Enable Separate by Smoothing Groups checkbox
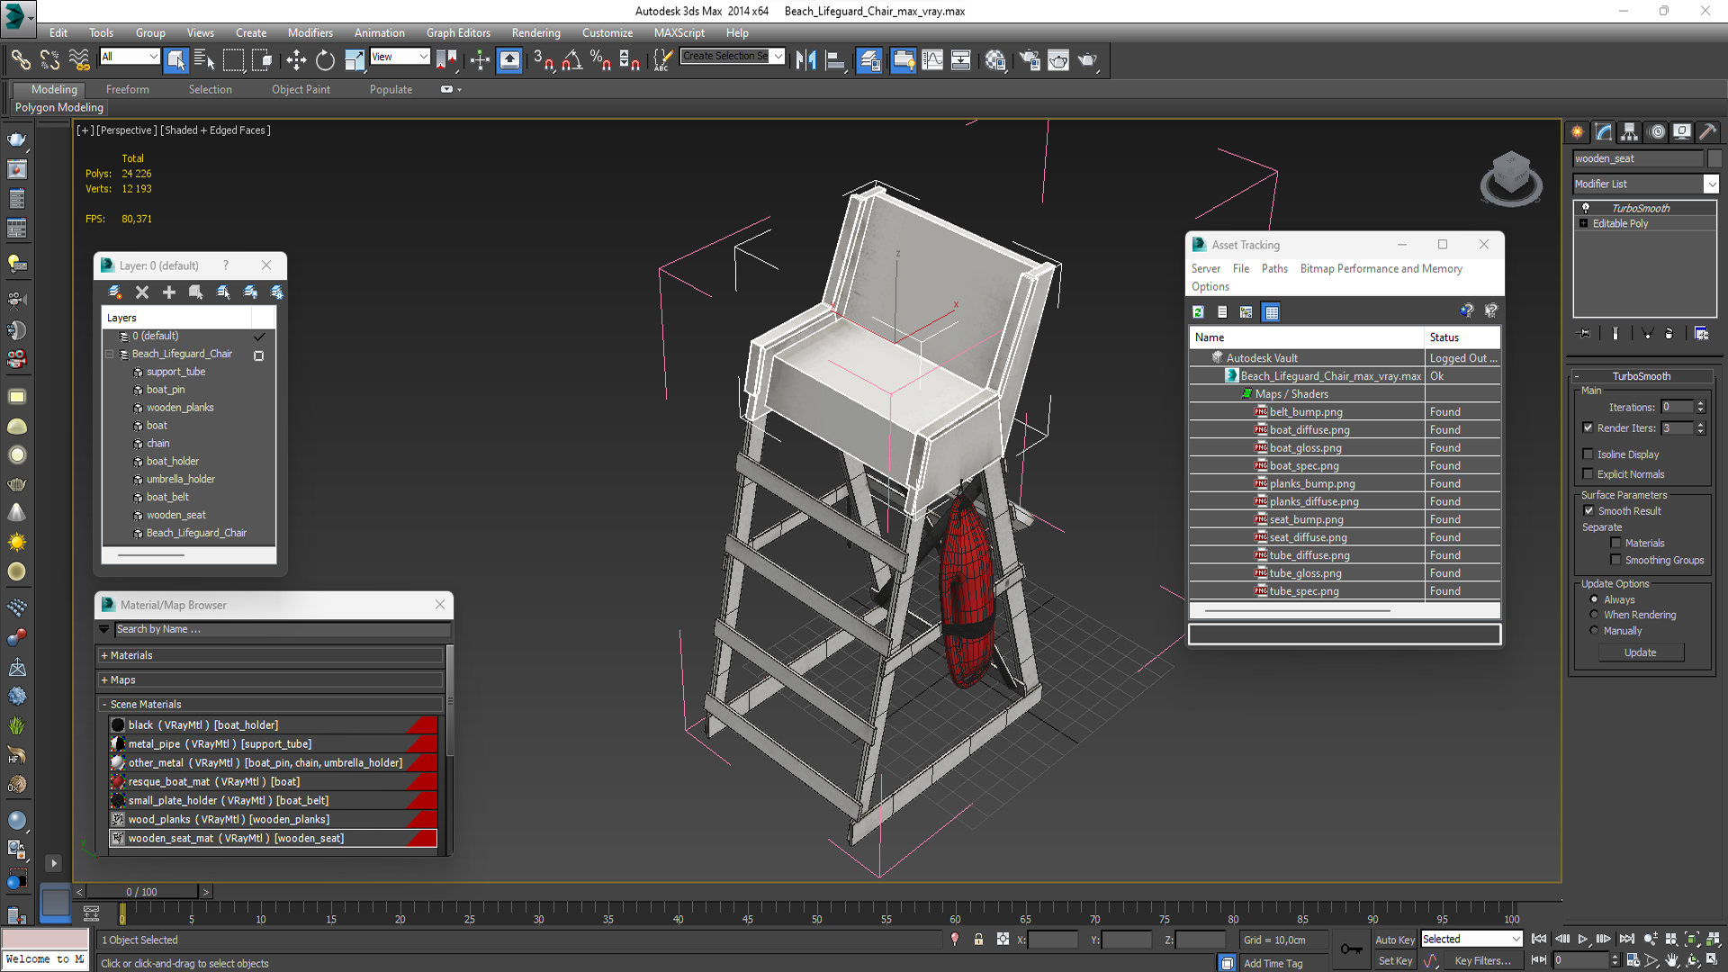 [x=1615, y=560]
